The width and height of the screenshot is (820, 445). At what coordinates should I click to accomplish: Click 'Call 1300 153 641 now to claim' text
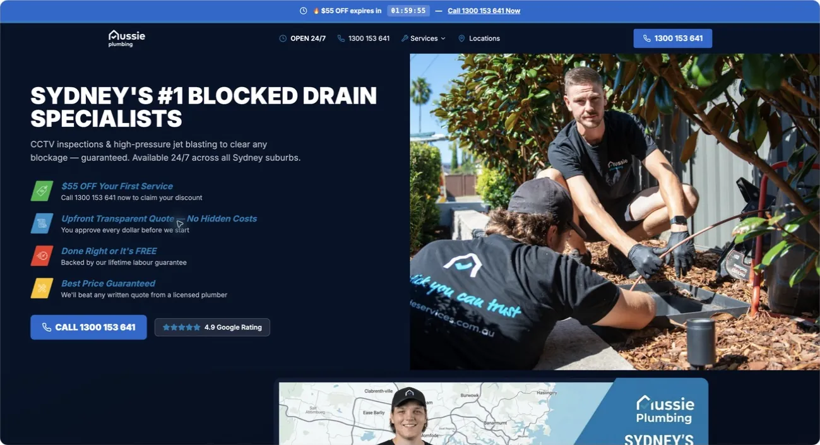click(x=131, y=198)
